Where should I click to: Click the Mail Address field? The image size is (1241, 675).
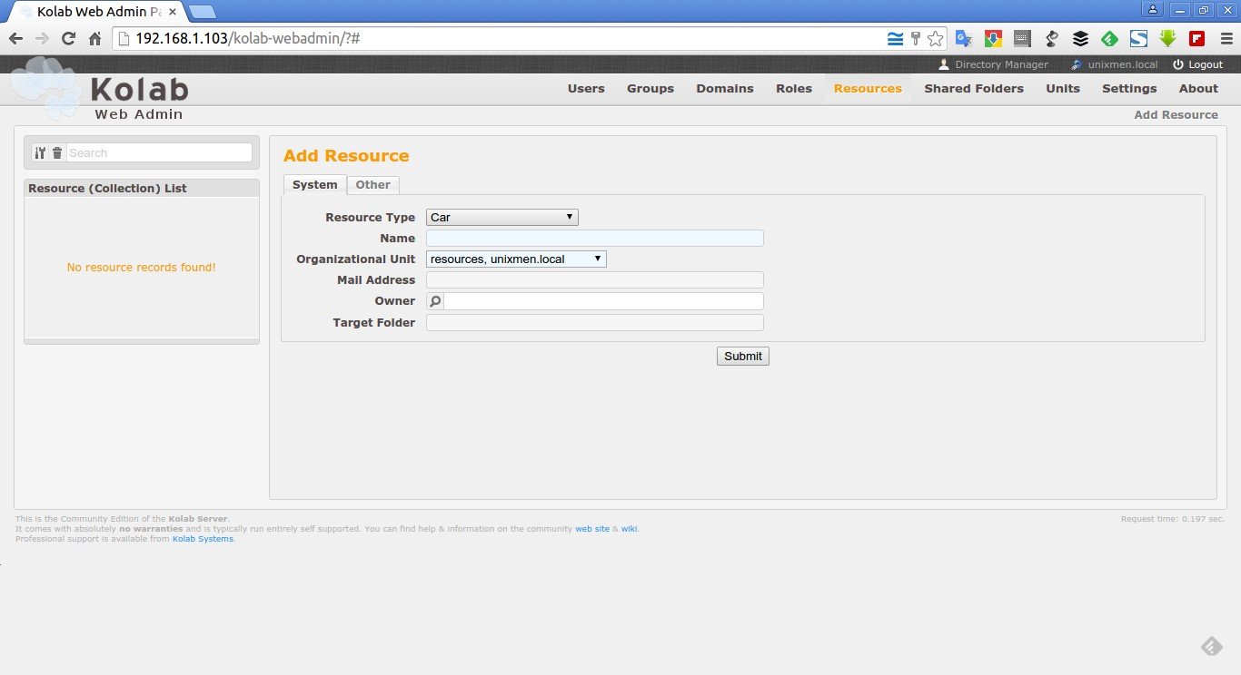click(x=595, y=280)
